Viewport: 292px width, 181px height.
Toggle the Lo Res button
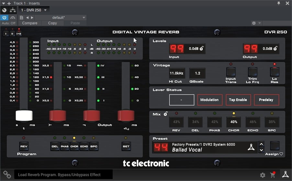275,72
